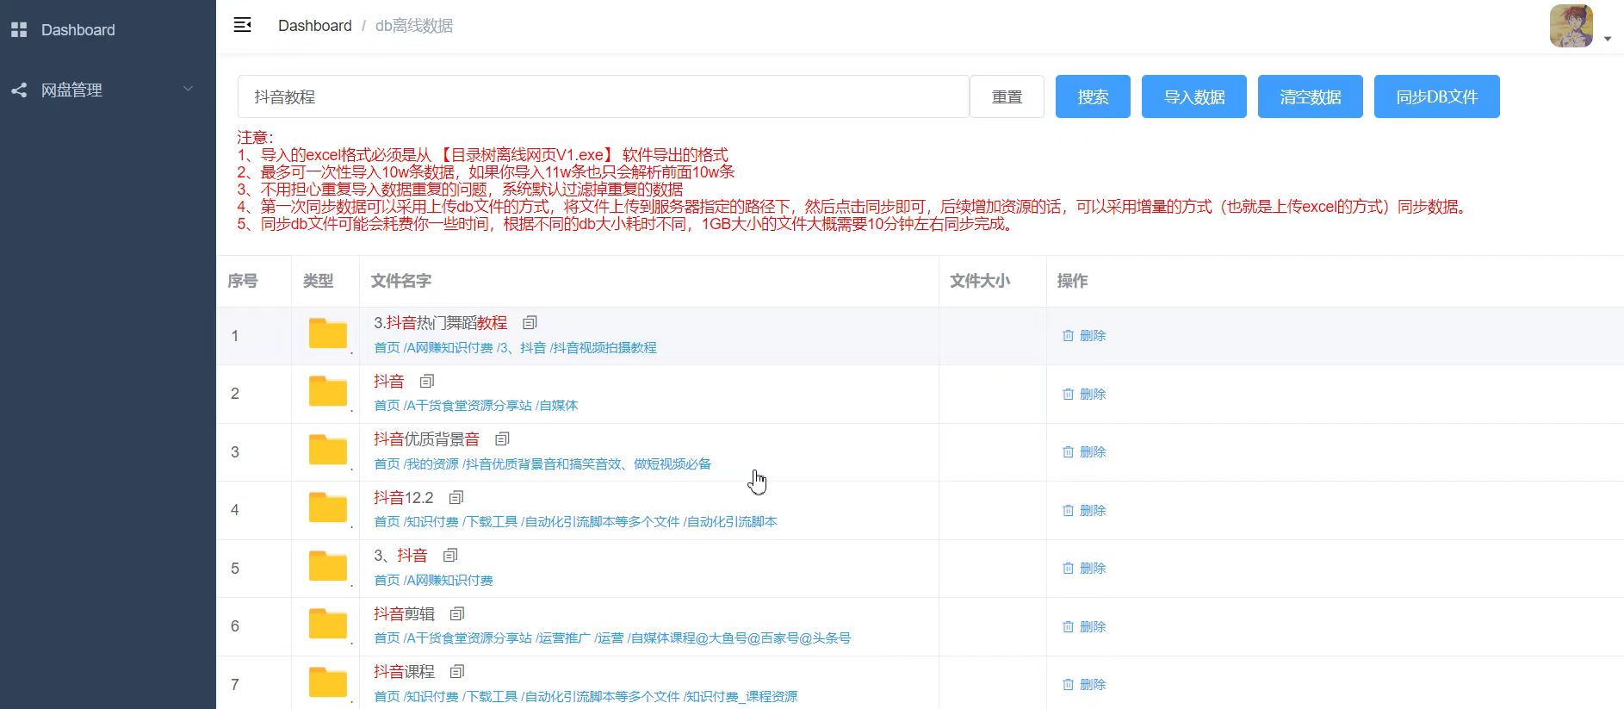Open the Dashboard grid icon in sidebar
Viewport: 1624px width, 709px height.
(x=19, y=30)
